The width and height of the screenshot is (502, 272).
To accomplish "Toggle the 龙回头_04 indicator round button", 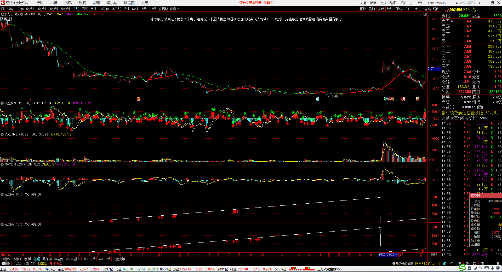I will pyautogui.click(x=2, y=194).
